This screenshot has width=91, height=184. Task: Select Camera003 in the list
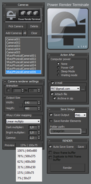click(x=23, y=46)
